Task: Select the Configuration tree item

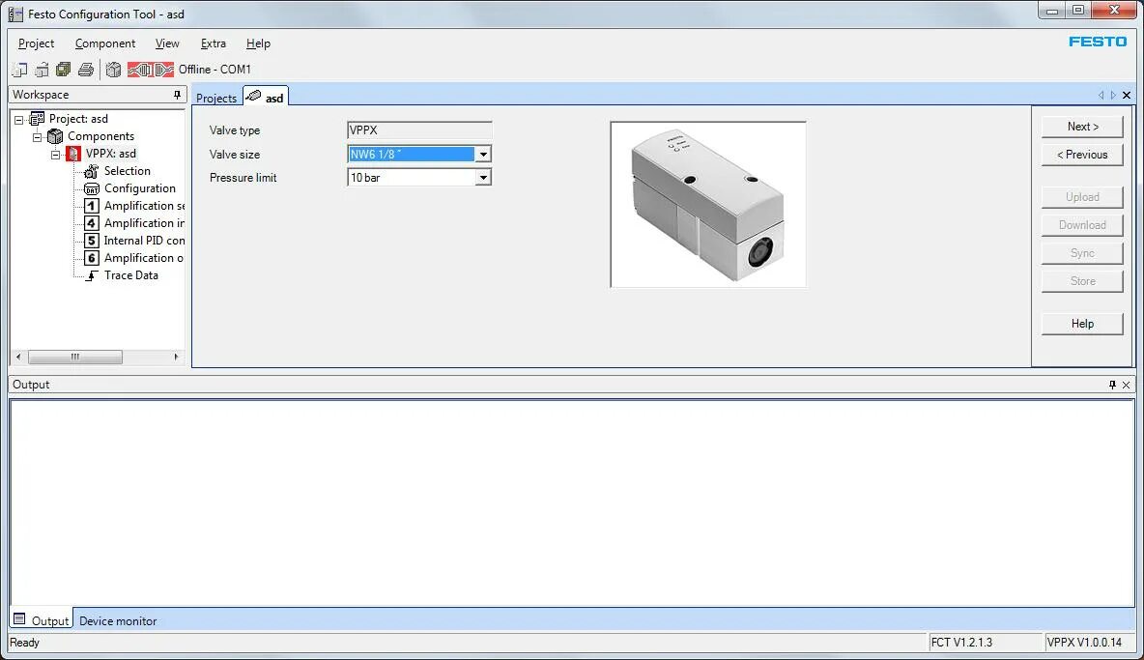Action: click(139, 188)
